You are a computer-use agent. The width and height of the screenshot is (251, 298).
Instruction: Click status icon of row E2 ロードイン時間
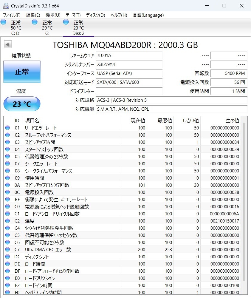[7, 285]
